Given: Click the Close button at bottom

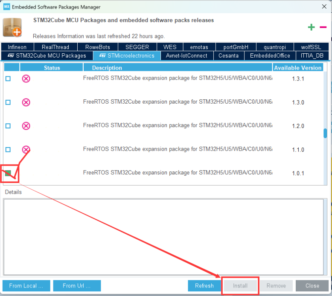Looking at the screenshot, I should [x=312, y=286].
